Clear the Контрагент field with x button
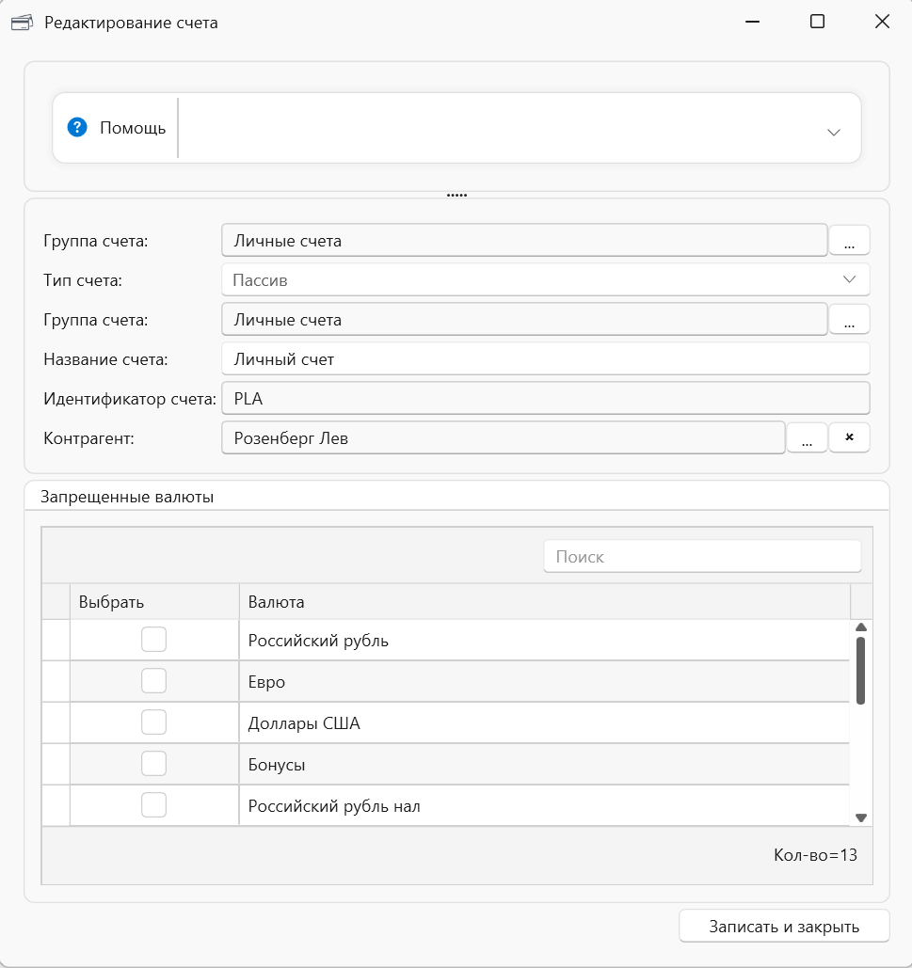 [849, 437]
